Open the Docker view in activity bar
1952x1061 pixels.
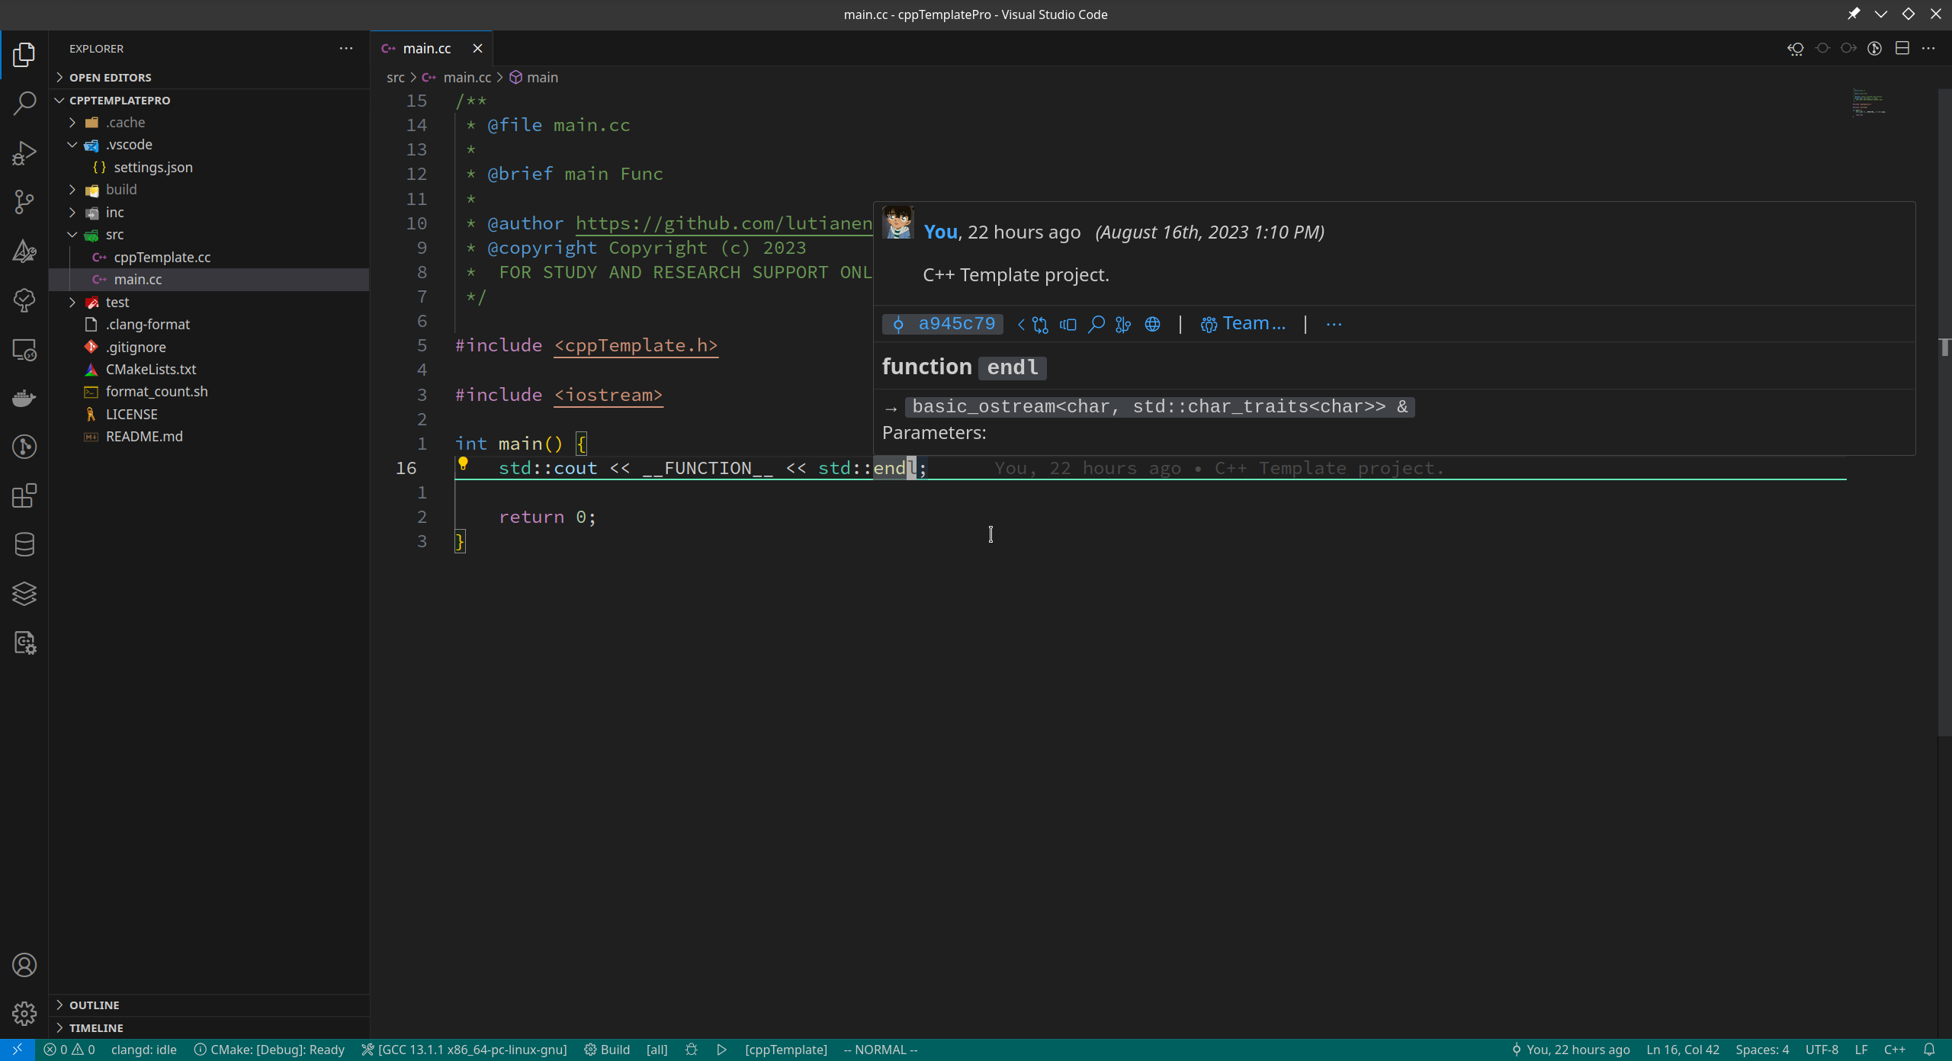[24, 398]
